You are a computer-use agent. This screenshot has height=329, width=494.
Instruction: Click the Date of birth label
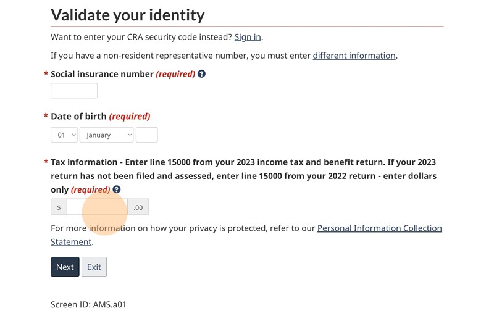click(x=79, y=116)
